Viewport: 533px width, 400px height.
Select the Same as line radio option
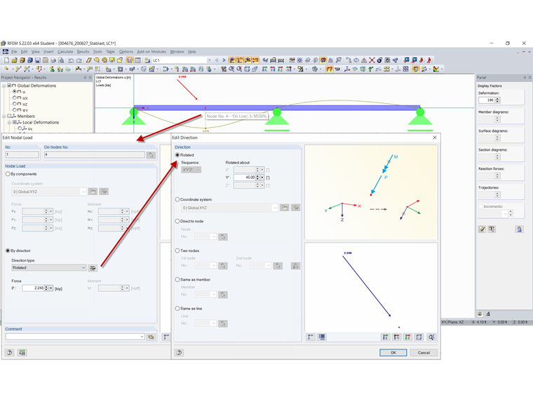tap(177, 309)
